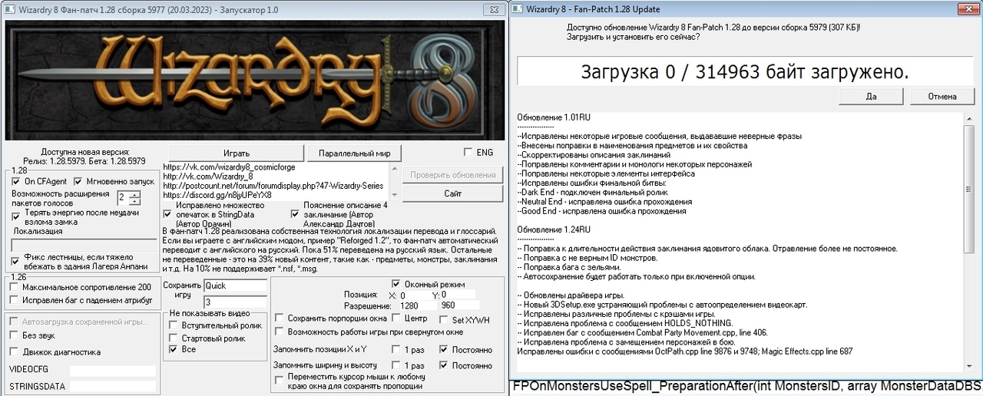
Task: Decrease voice pack extension count with down arrow
Action: 135,201
